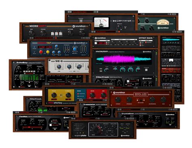Click the Soundtoys logo on Devil-Loc

coord(119,93)
